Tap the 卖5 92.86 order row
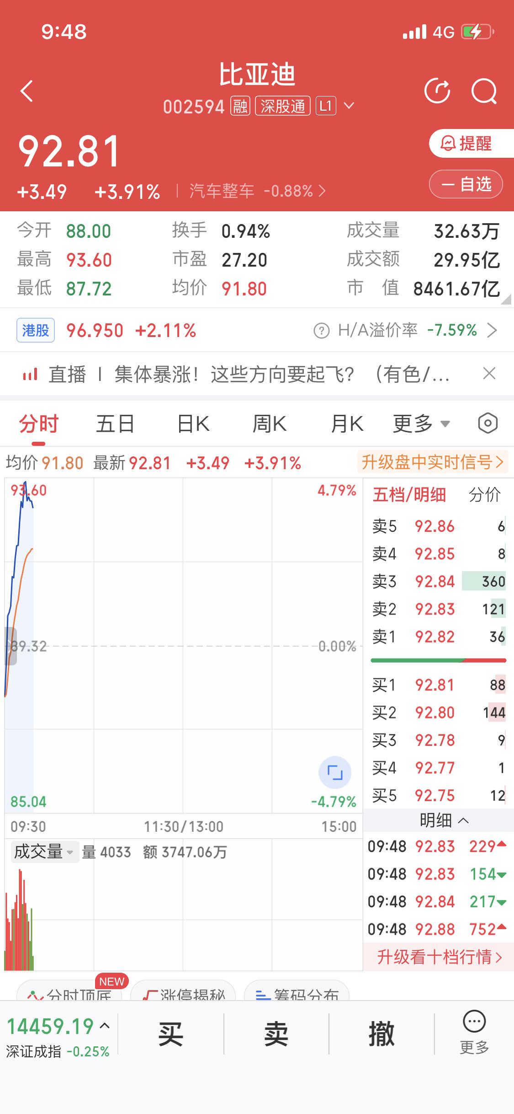This screenshot has width=514, height=1114. 439,526
